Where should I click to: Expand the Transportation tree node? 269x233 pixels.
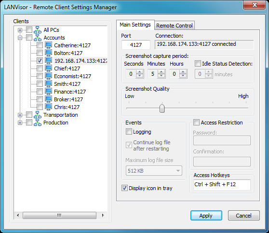point(20,115)
